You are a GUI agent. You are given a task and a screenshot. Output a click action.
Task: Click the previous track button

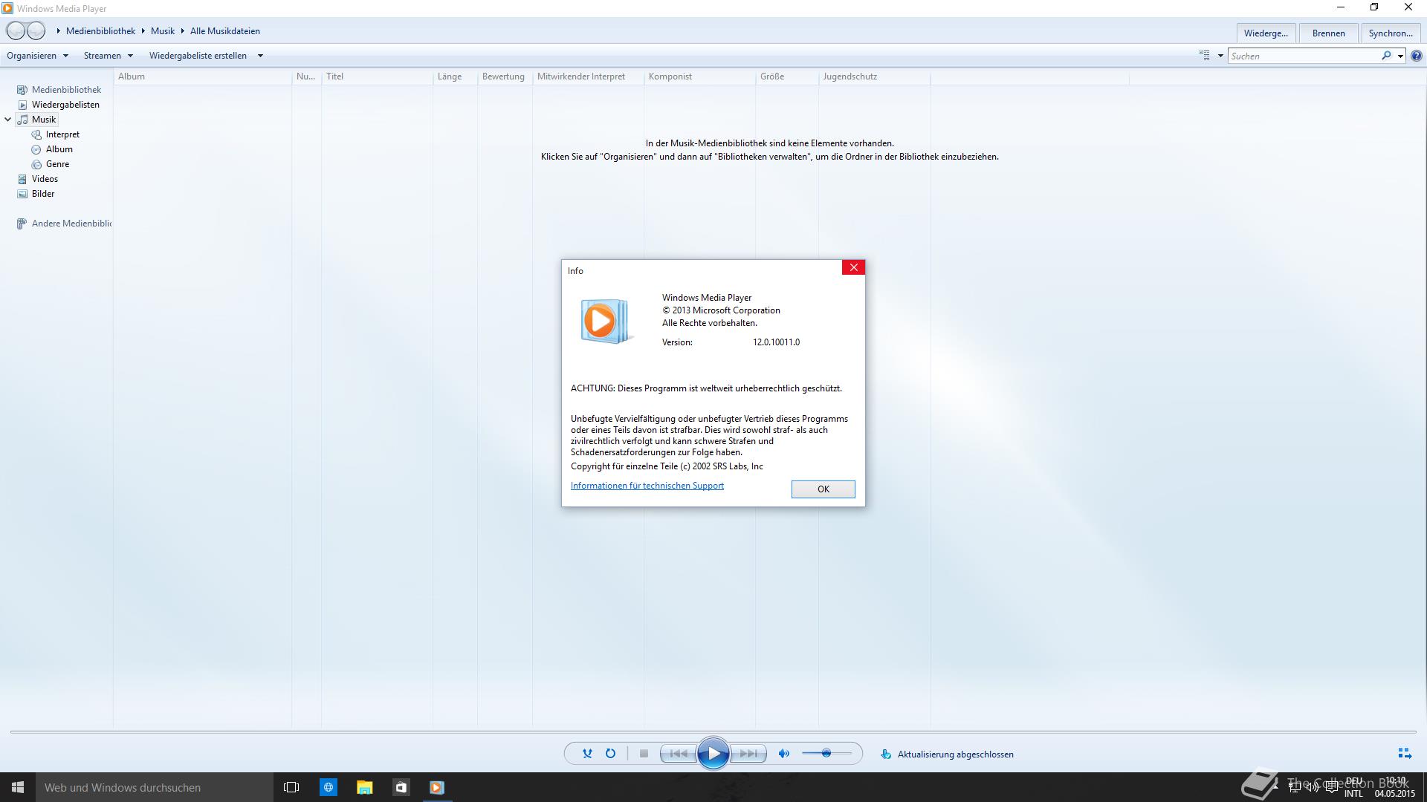[679, 754]
